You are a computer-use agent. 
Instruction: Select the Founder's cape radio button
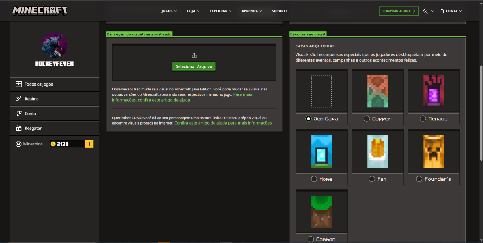419,179
